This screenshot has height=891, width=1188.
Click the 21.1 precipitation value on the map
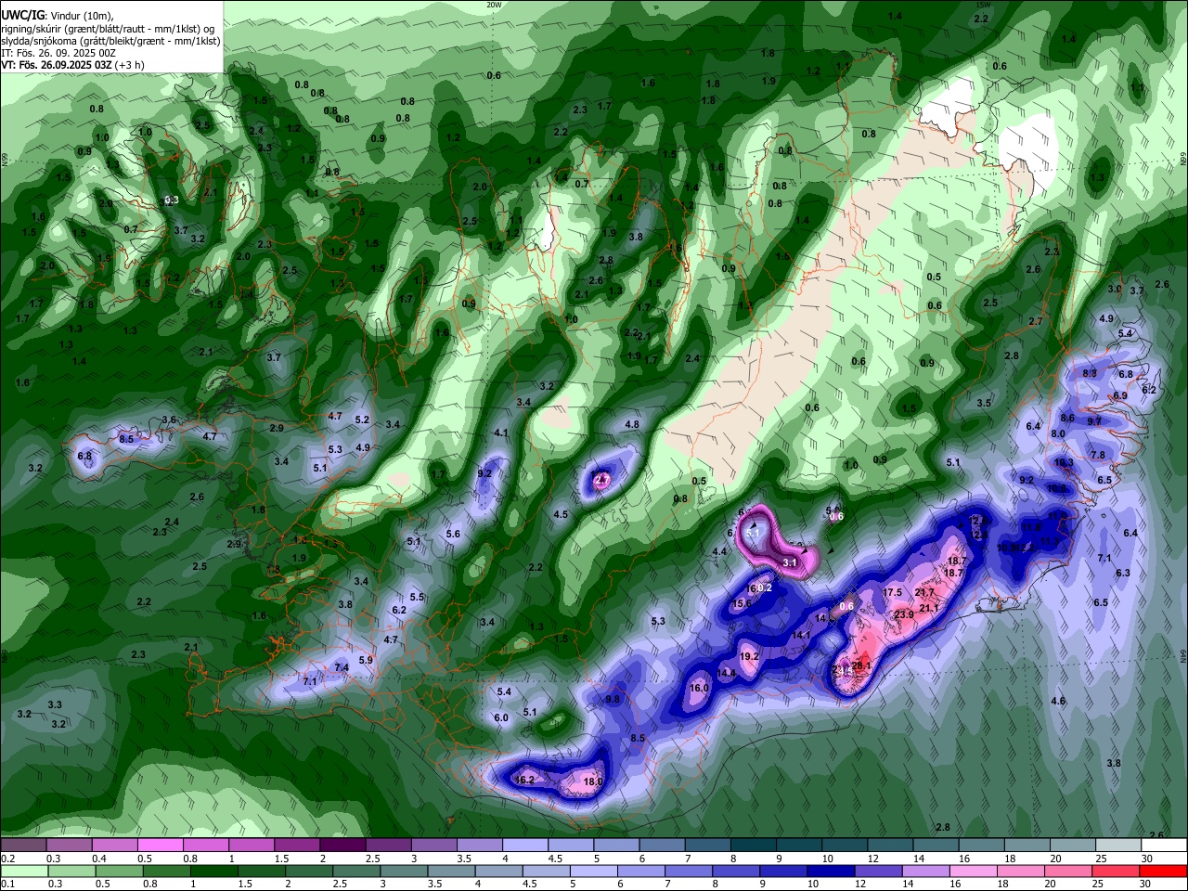pyautogui.click(x=930, y=608)
